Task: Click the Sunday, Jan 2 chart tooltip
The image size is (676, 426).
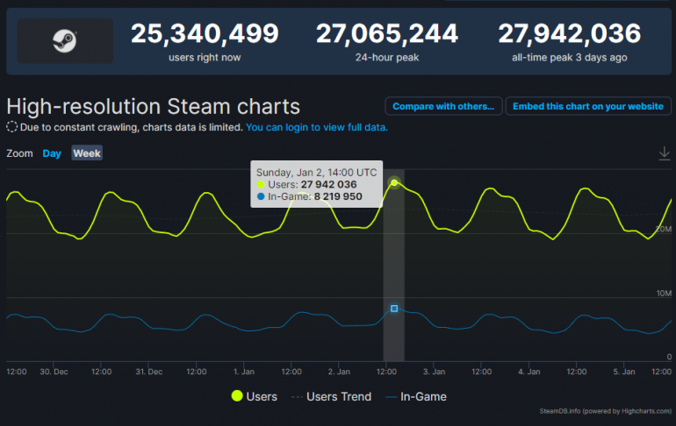Action: (316, 184)
